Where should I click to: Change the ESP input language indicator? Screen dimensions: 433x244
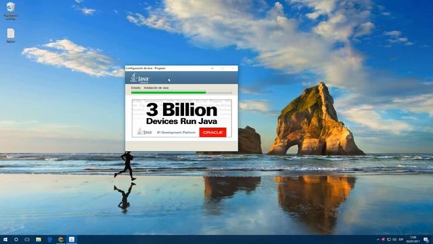[401, 239]
